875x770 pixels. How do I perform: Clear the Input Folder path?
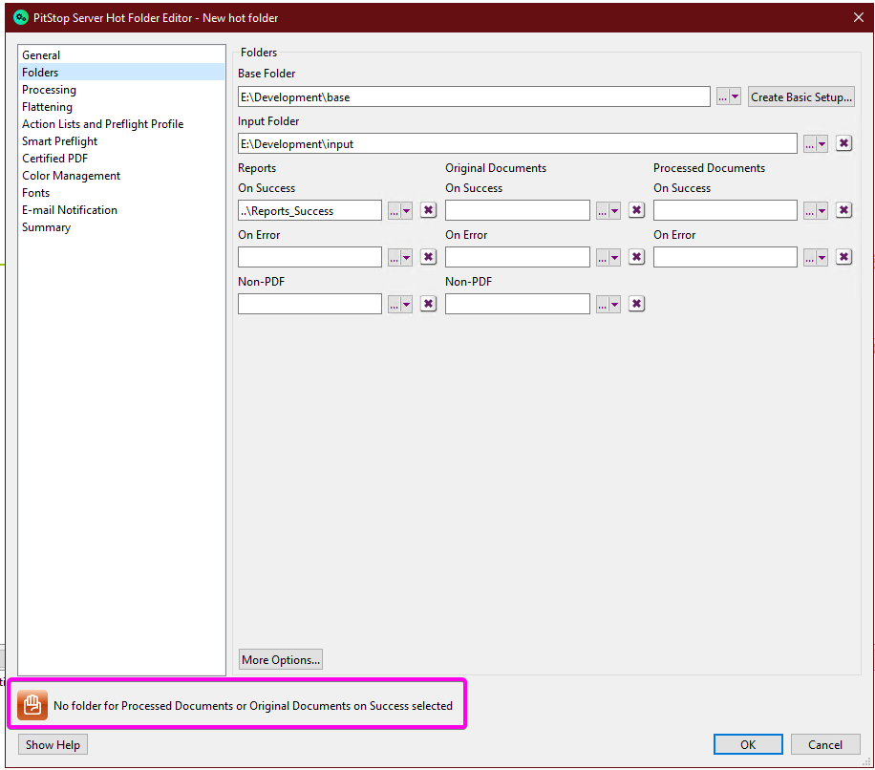(x=843, y=143)
